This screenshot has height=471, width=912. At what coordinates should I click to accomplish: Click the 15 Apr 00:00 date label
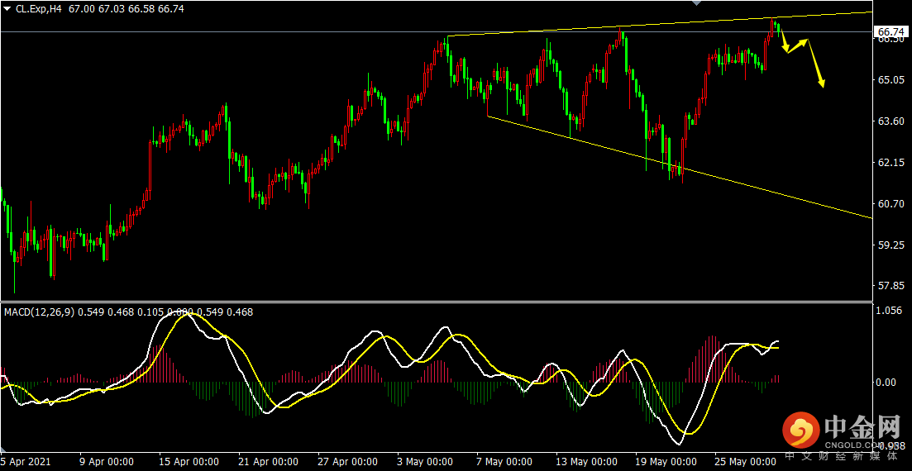pos(189,462)
